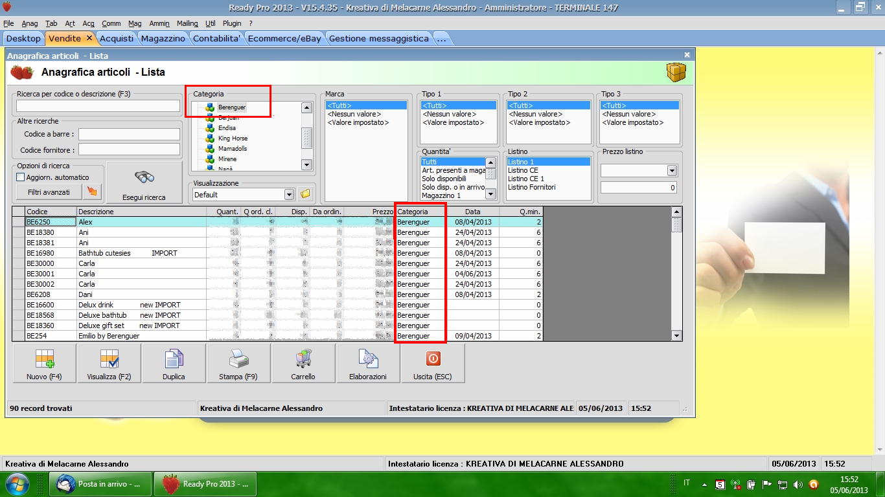Click the volume speaker tray icon
The height and width of the screenshot is (497, 885).
[798, 484]
